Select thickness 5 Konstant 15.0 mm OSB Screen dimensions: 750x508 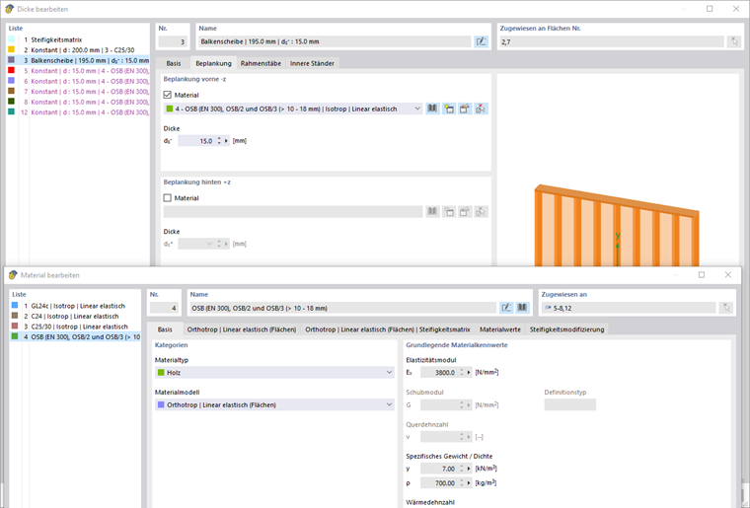tap(78, 71)
